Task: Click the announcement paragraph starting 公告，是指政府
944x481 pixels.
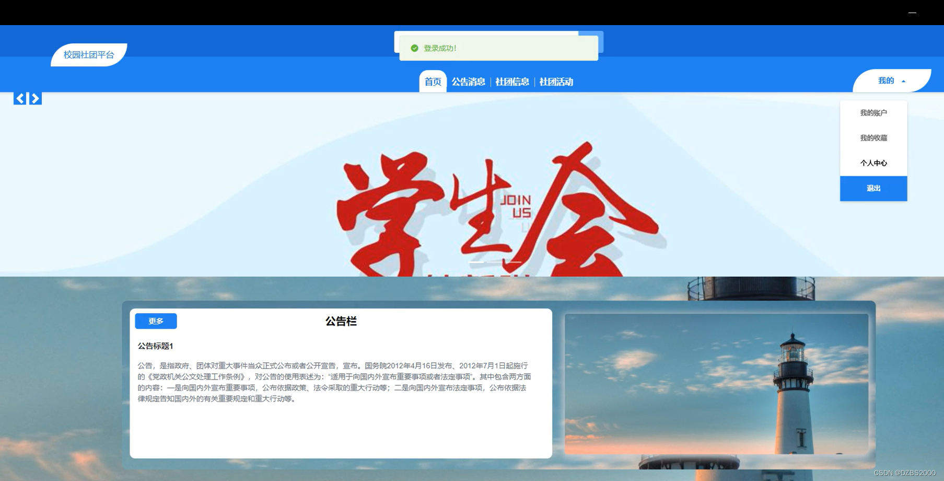Action: point(334,382)
